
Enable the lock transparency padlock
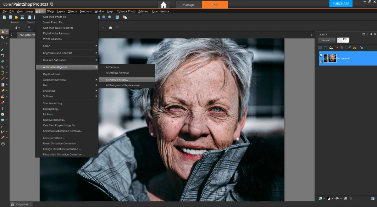coord(355,47)
